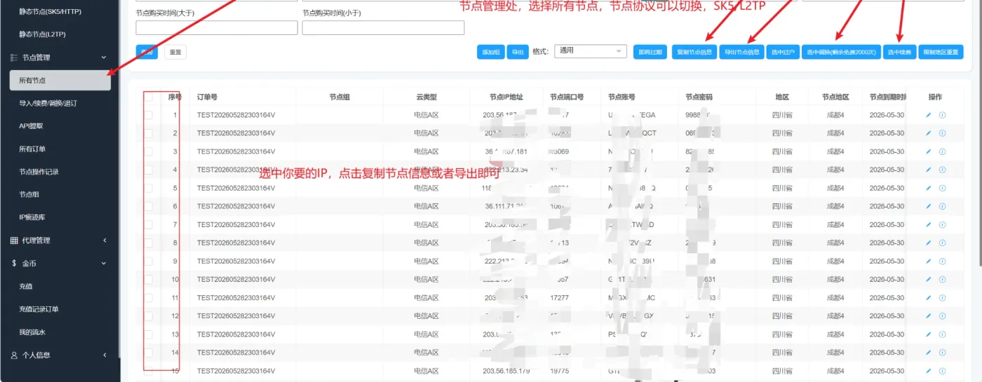
Task: Click the edit pencil icon in row 6
Action: 929,206
